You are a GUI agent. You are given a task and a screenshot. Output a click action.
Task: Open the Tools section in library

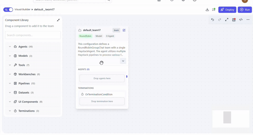22,65
